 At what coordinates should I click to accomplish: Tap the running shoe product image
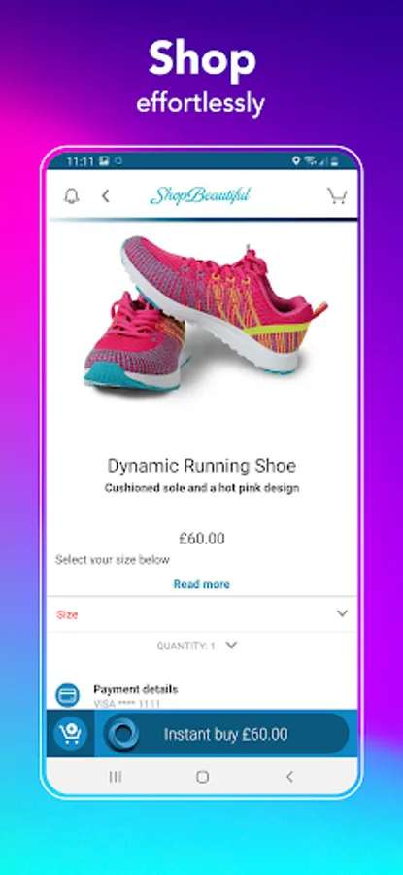(x=205, y=312)
